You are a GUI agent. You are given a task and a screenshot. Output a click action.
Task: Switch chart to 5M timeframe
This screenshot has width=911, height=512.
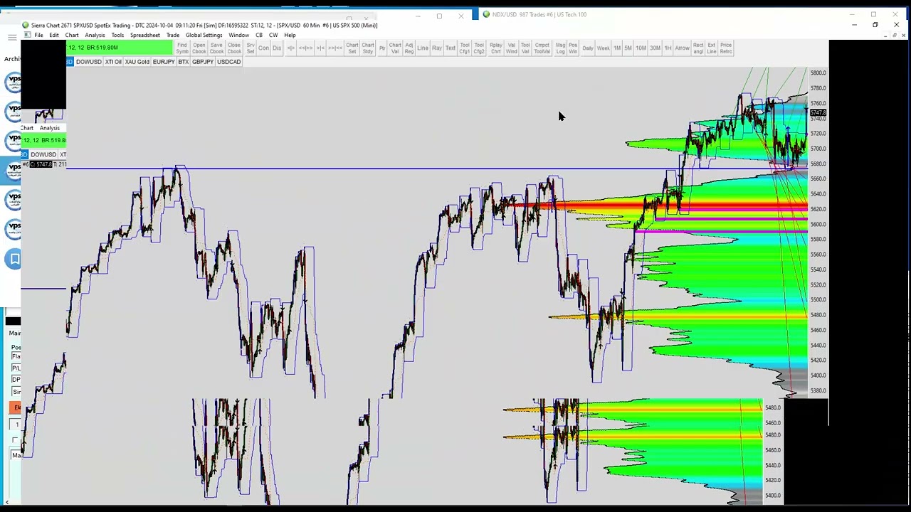click(628, 48)
